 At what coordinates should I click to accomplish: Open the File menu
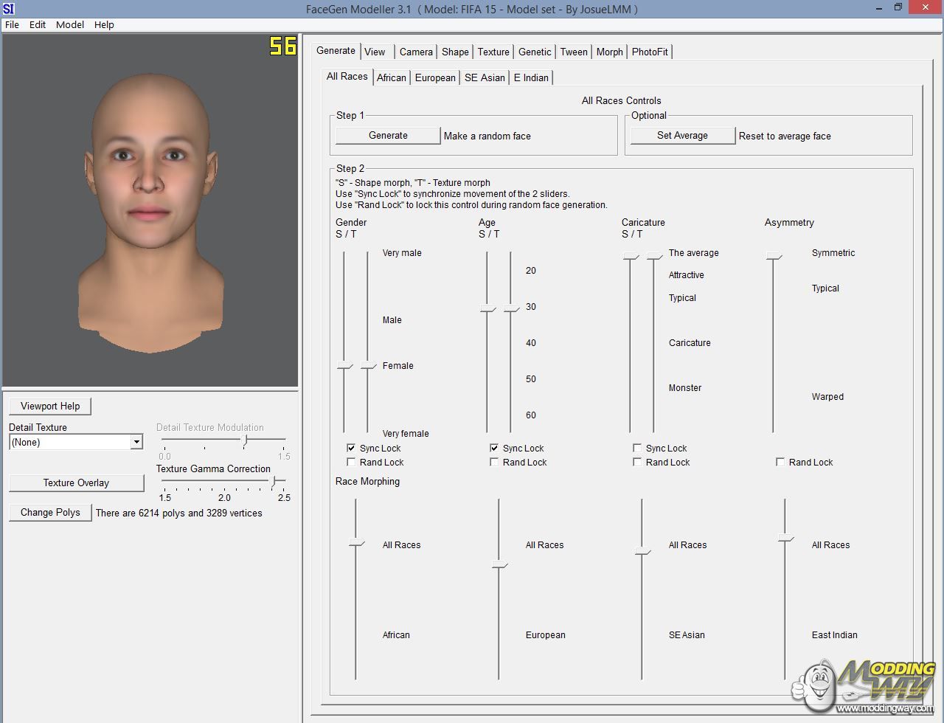tap(12, 24)
